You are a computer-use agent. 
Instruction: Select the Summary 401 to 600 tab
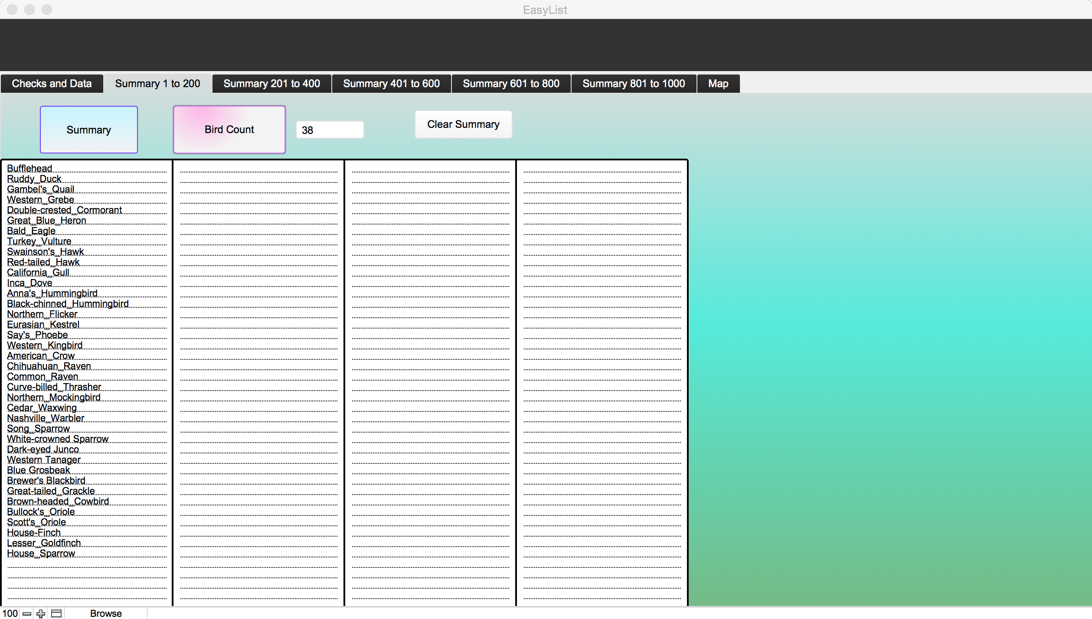click(x=391, y=84)
